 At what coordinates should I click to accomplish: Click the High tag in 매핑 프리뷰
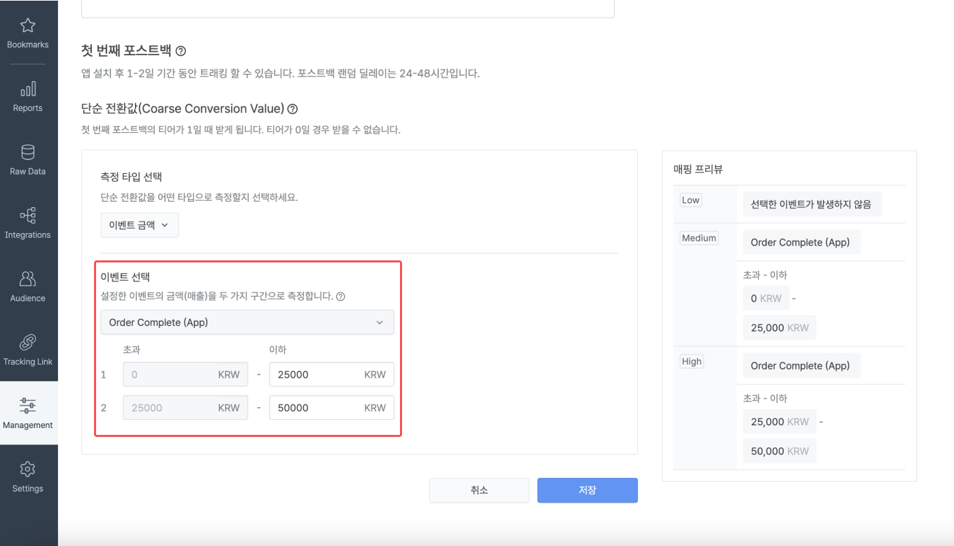(692, 361)
